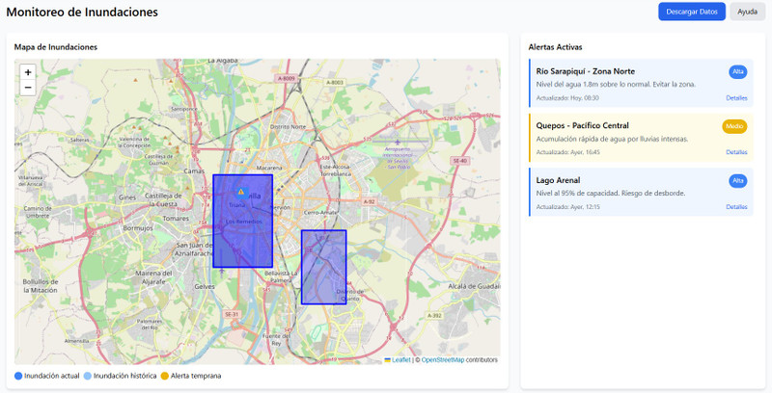Open Detalles for Río Sarapiquí - Zona Norte
The height and width of the screenshot is (393, 772).
tap(736, 98)
